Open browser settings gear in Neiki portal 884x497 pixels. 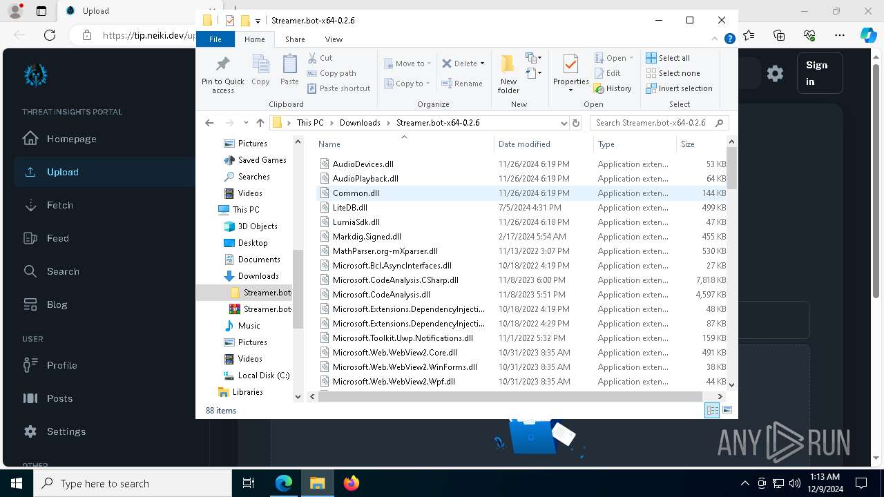(x=775, y=73)
